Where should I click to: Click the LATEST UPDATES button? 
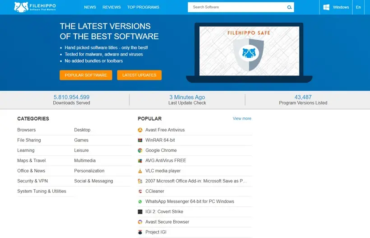(x=139, y=75)
